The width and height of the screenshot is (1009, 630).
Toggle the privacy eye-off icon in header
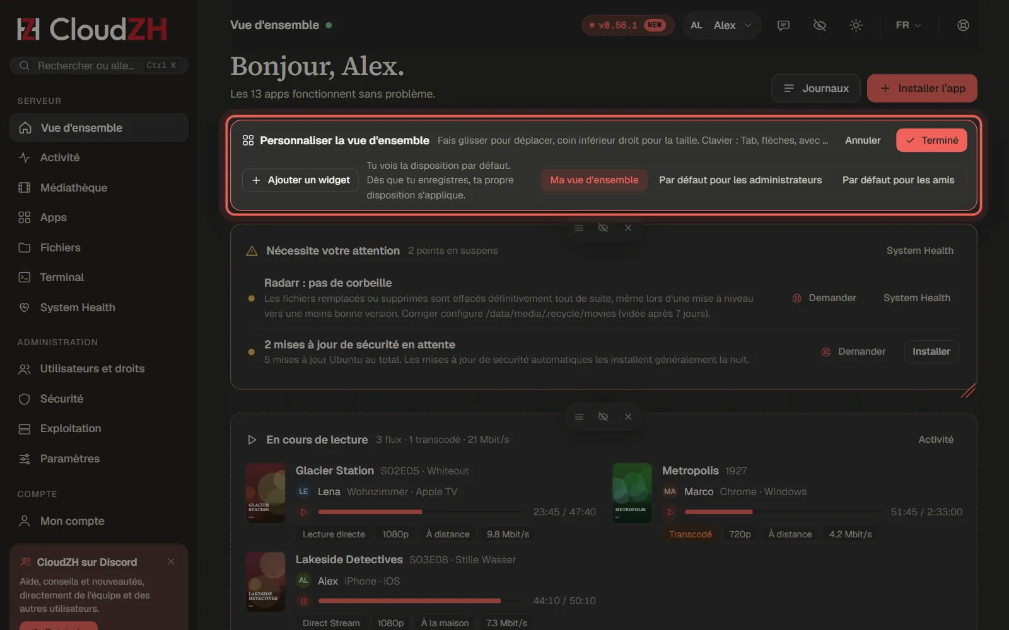(x=820, y=25)
